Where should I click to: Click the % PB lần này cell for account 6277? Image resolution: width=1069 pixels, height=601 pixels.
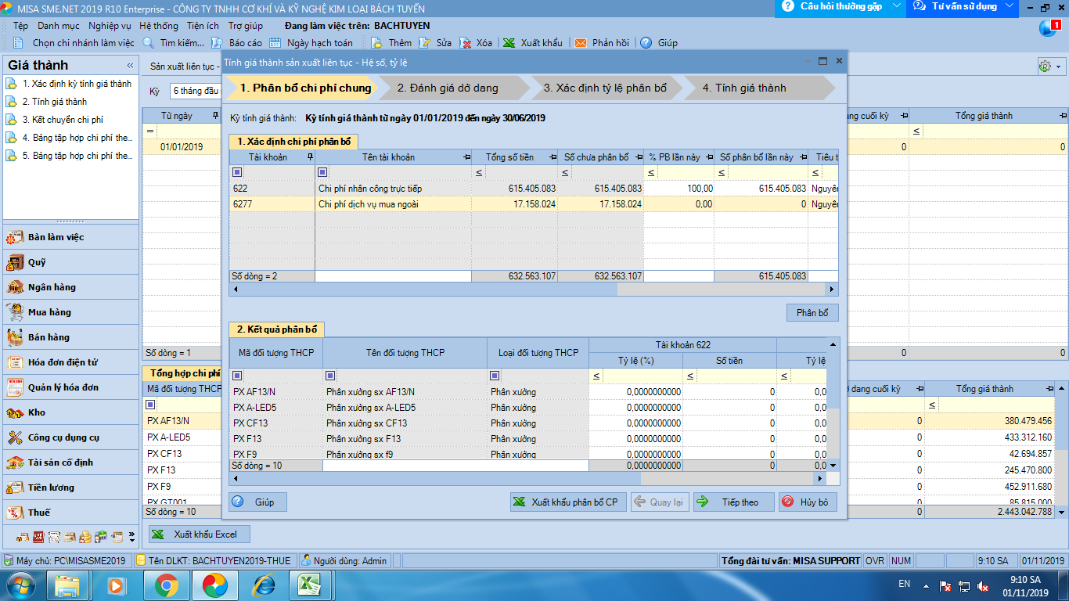[x=678, y=204]
